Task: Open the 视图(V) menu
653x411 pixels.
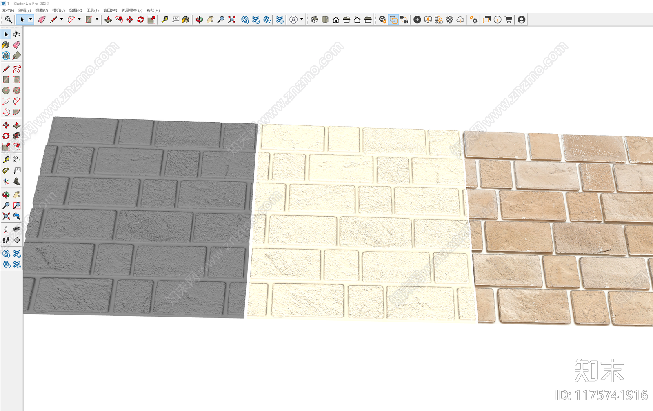Action: point(41,10)
